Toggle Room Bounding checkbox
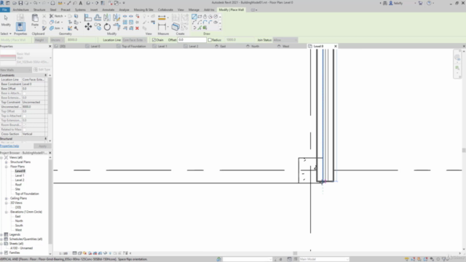The height and width of the screenshot is (262, 466). (24, 125)
